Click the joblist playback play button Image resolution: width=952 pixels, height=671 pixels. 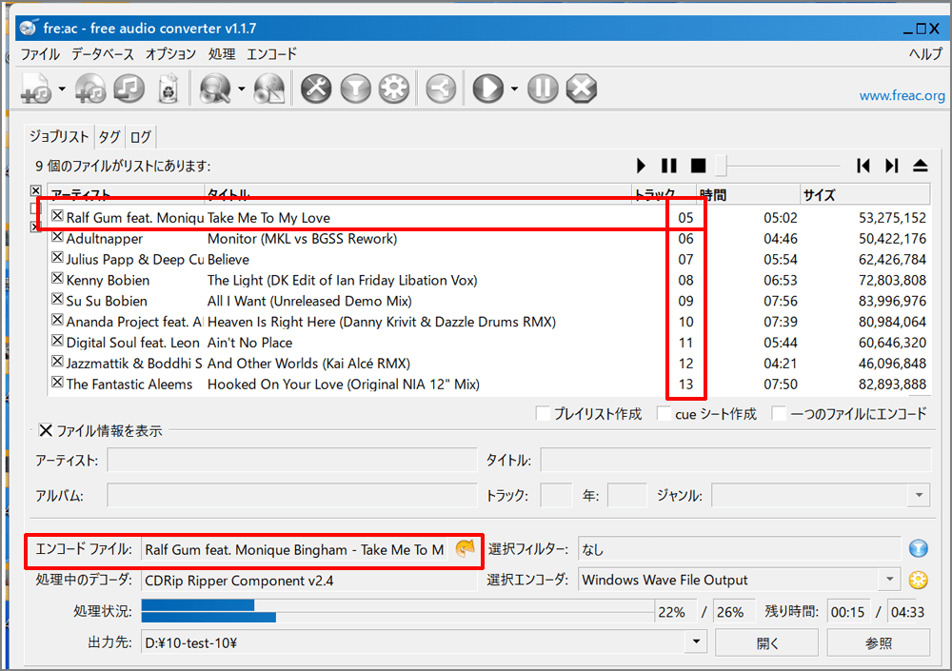pos(641,166)
